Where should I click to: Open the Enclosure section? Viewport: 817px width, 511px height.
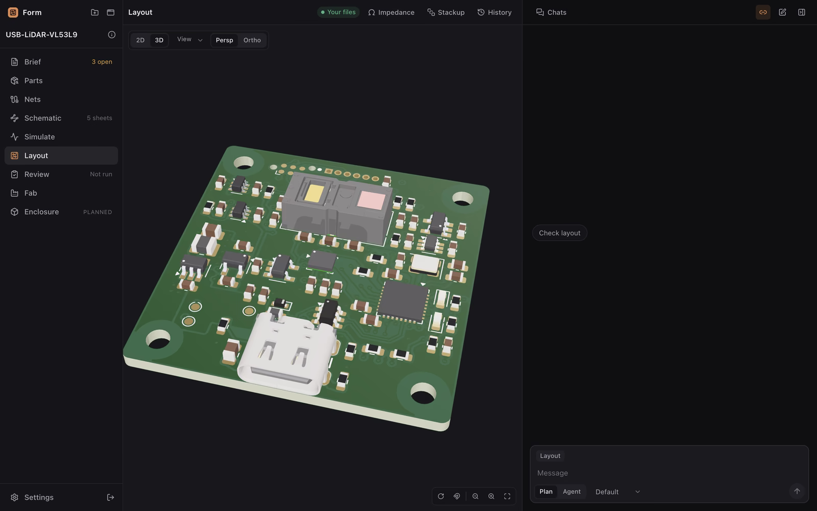(x=61, y=212)
